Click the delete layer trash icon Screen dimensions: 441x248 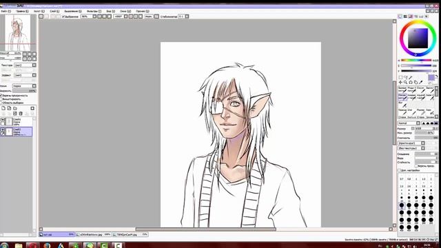tap(21, 114)
